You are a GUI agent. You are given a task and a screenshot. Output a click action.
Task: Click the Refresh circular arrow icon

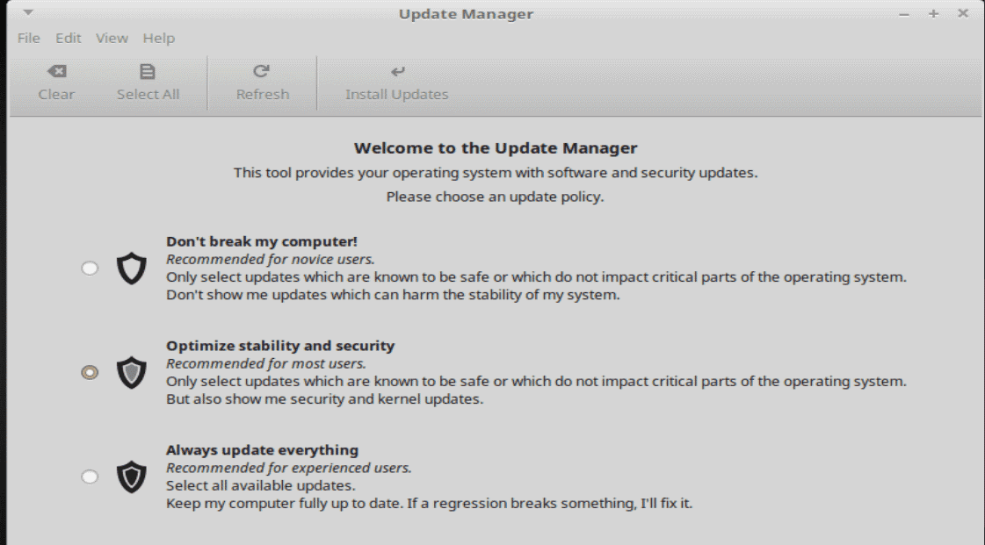pyautogui.click(x=261, y=71)
